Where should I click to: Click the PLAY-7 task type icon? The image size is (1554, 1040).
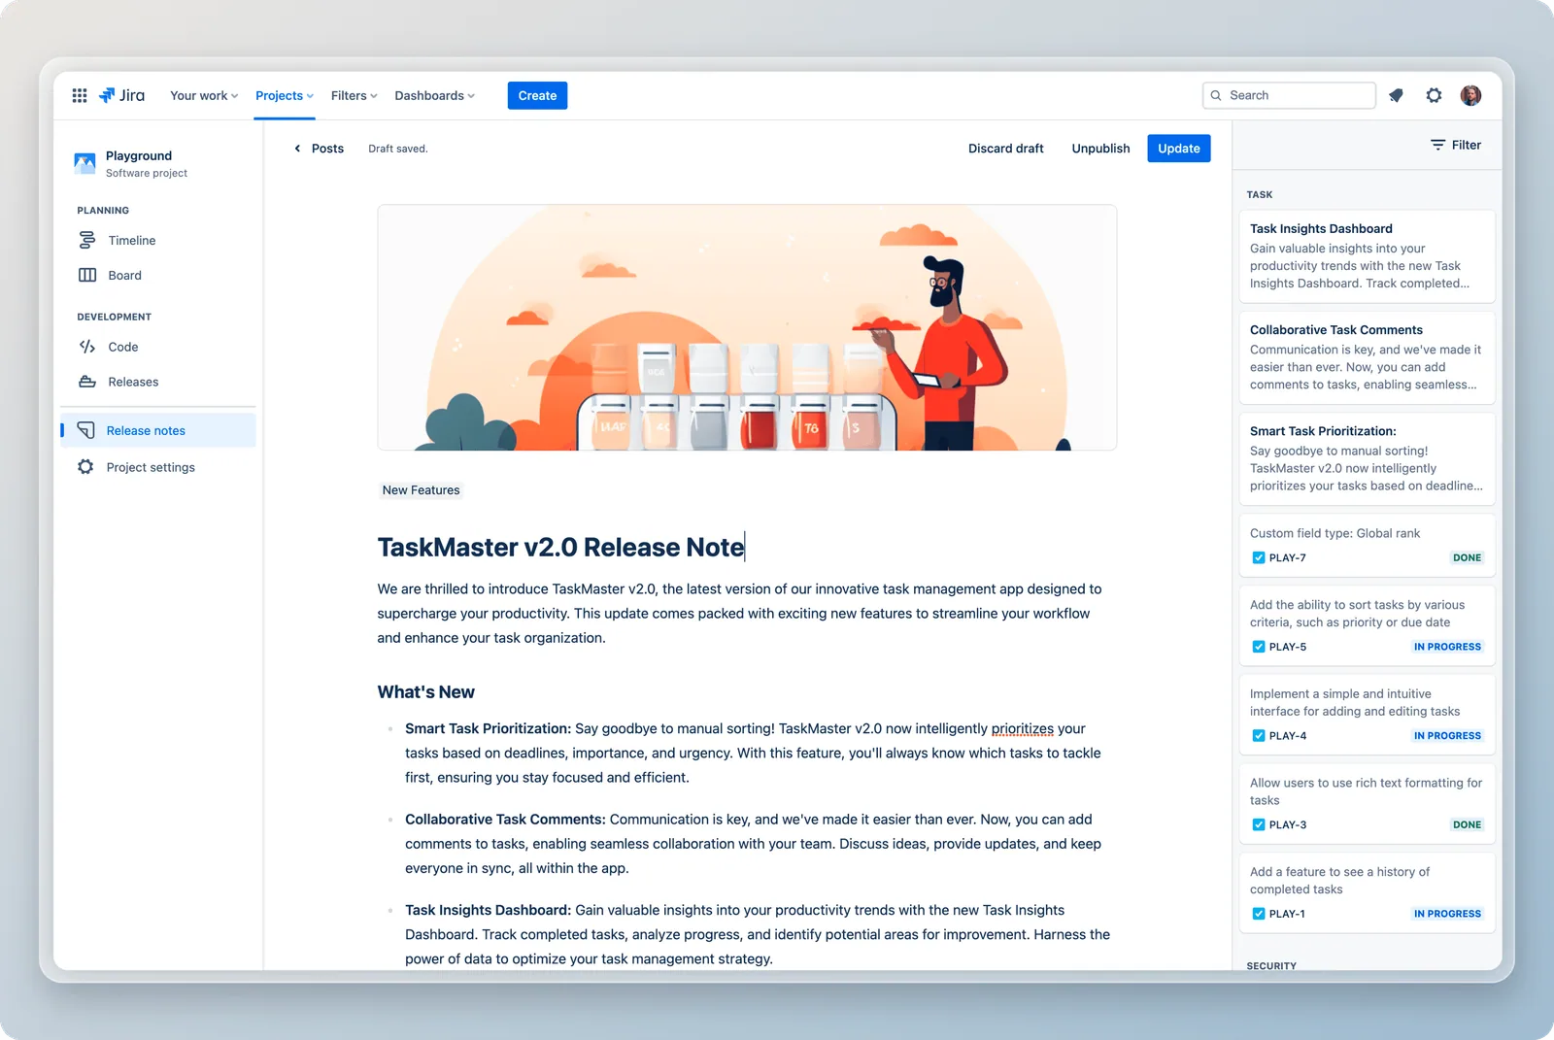pos(1259,557)
